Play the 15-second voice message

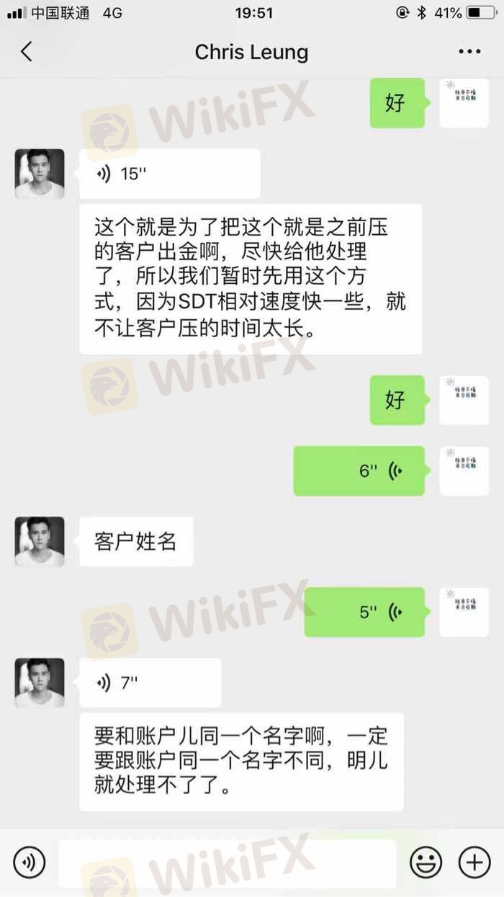(170, 174)
